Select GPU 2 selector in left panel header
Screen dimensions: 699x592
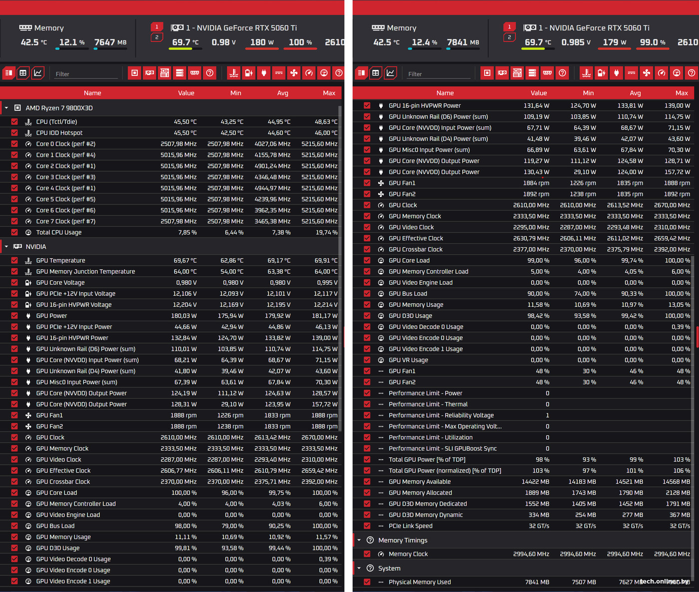[x=157, y=37]
